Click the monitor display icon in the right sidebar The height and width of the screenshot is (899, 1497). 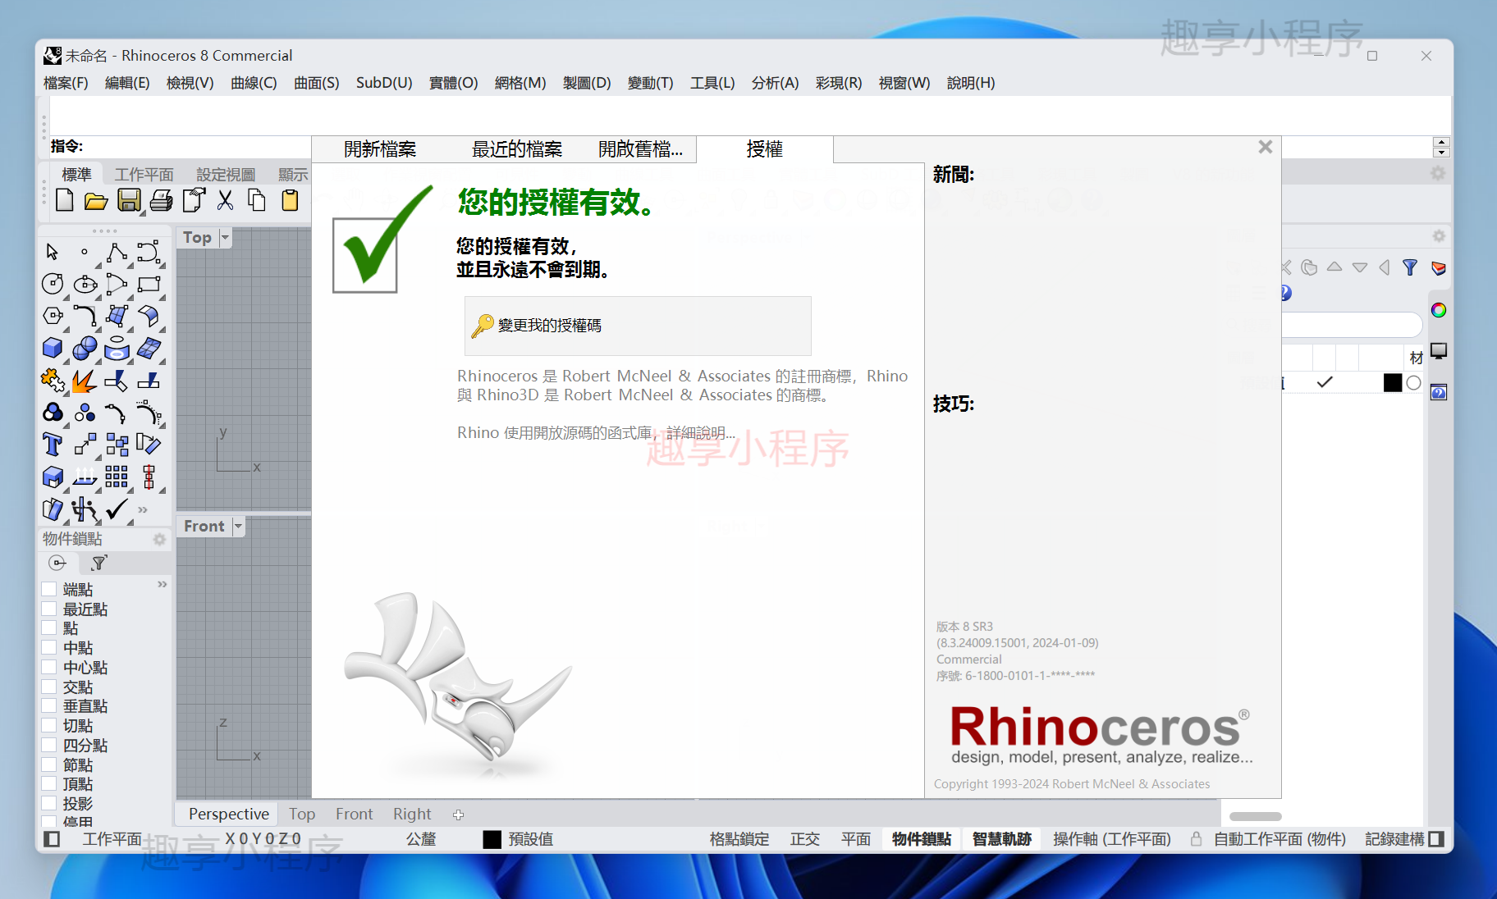pyautogui.click(x=1439, y=351)
